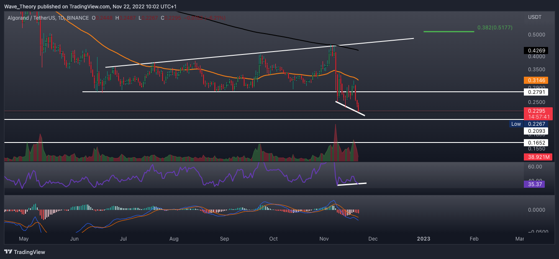Select the 0.2093 support level label
The height and width of the screenshot is (259, 559).
(x=534, y=131)
